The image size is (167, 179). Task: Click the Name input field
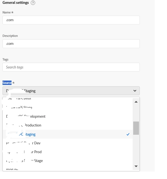[x=71, y=20]
